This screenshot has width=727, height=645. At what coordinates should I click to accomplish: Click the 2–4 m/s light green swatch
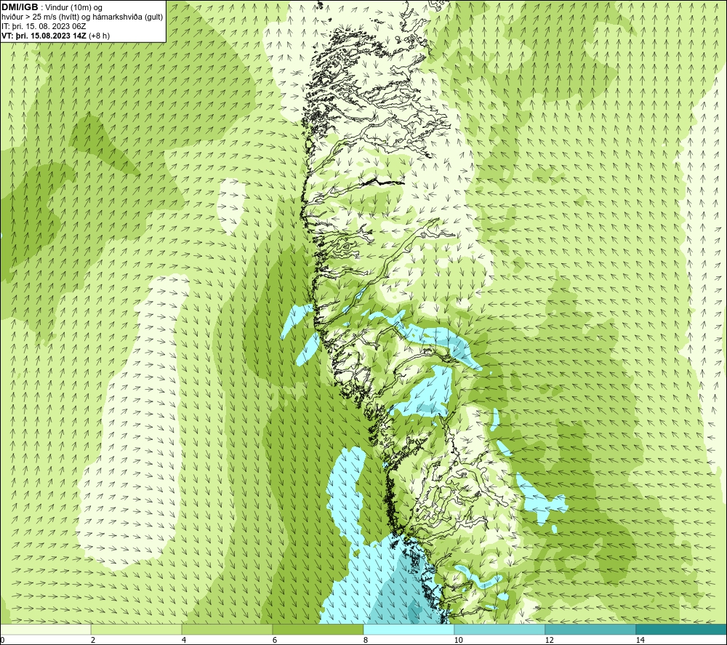click(137, 629)
